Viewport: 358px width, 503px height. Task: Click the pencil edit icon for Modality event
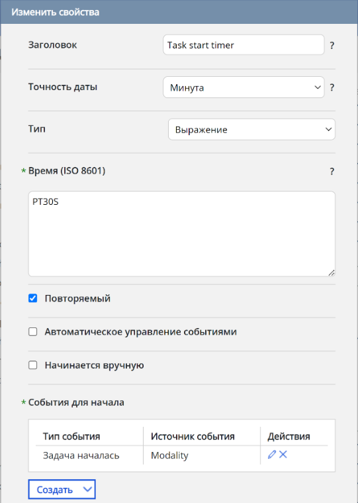272,455
